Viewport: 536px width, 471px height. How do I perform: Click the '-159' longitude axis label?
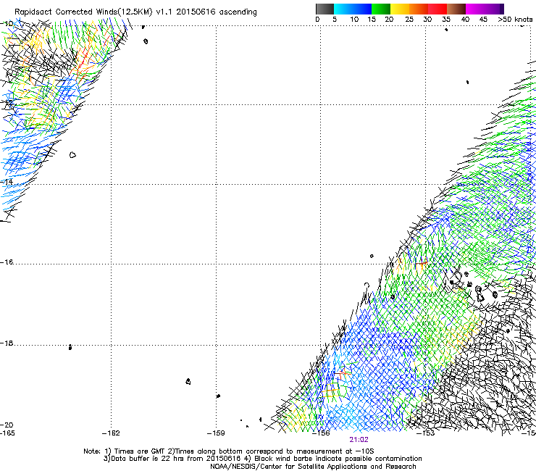pyautogui.click(x=216, y=433)
